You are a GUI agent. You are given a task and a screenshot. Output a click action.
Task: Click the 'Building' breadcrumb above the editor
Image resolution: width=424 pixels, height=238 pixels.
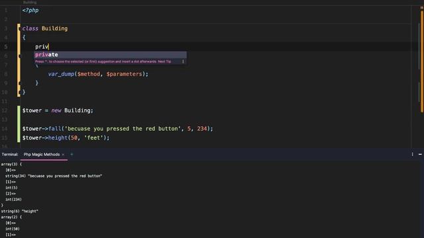(x=30, y=2)
